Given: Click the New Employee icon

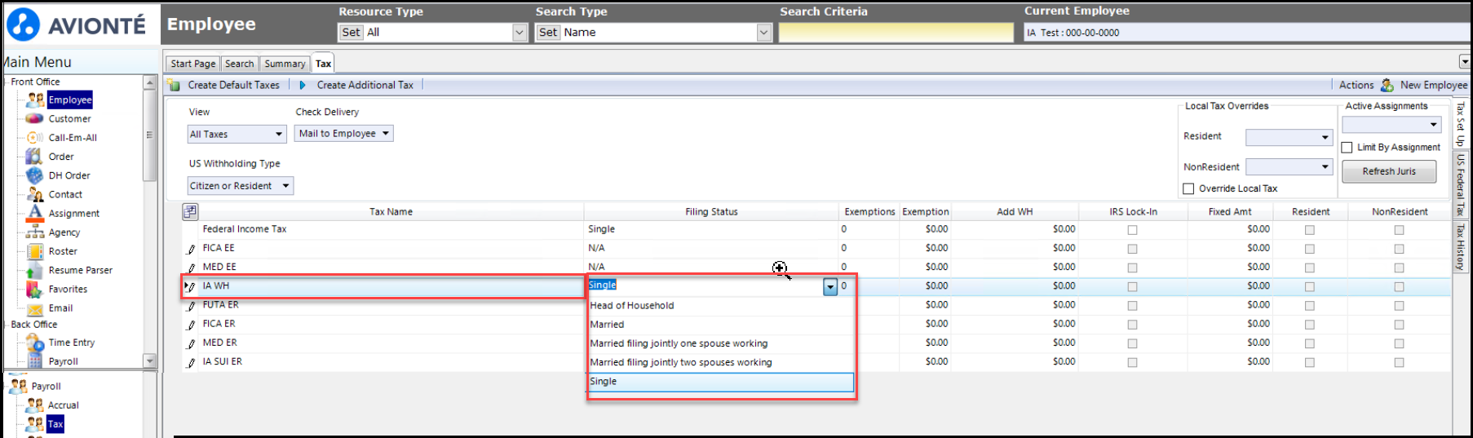Looking at the screenshot, I should click(1387, 85).
